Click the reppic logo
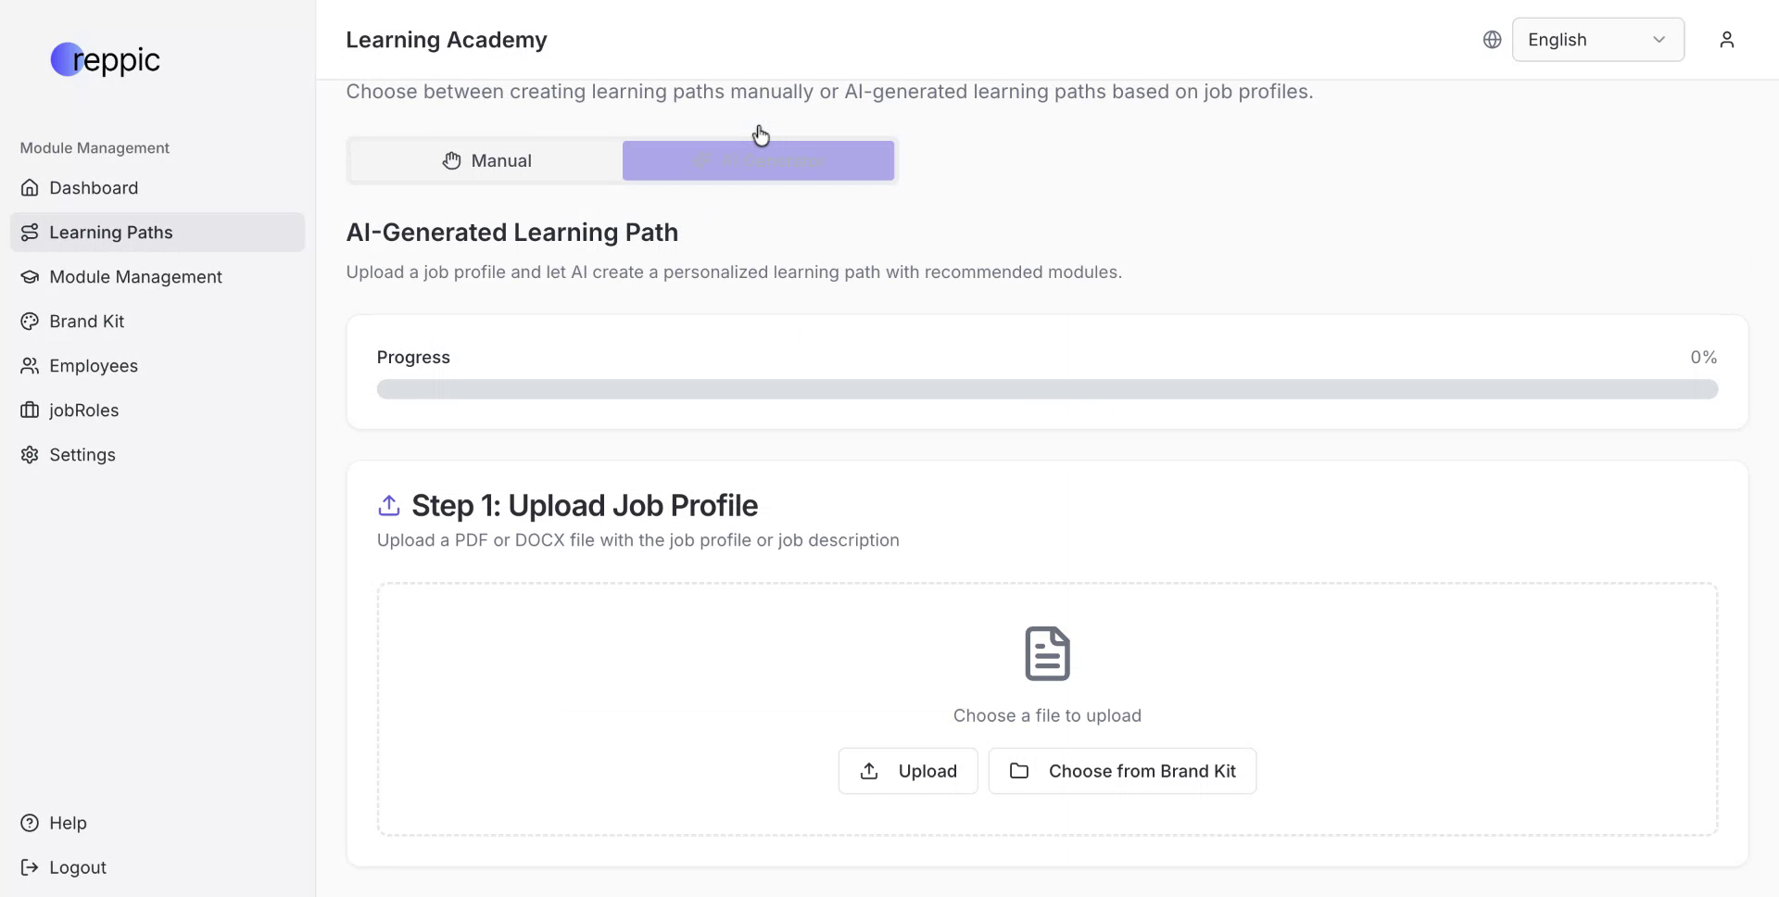1779x897 pixels. [x=105, y=60]
